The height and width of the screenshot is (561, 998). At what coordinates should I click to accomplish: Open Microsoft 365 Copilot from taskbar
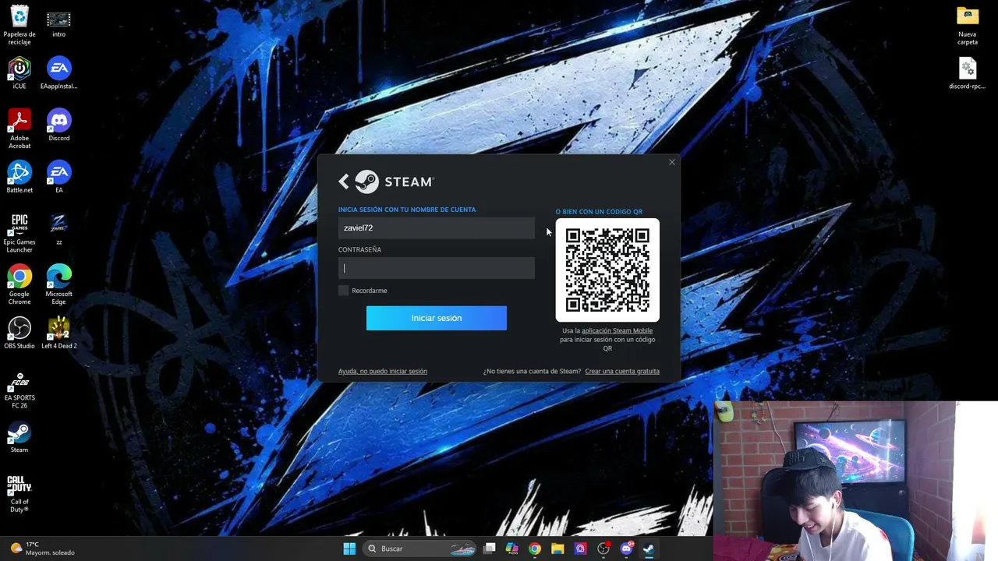click(511, 549)
